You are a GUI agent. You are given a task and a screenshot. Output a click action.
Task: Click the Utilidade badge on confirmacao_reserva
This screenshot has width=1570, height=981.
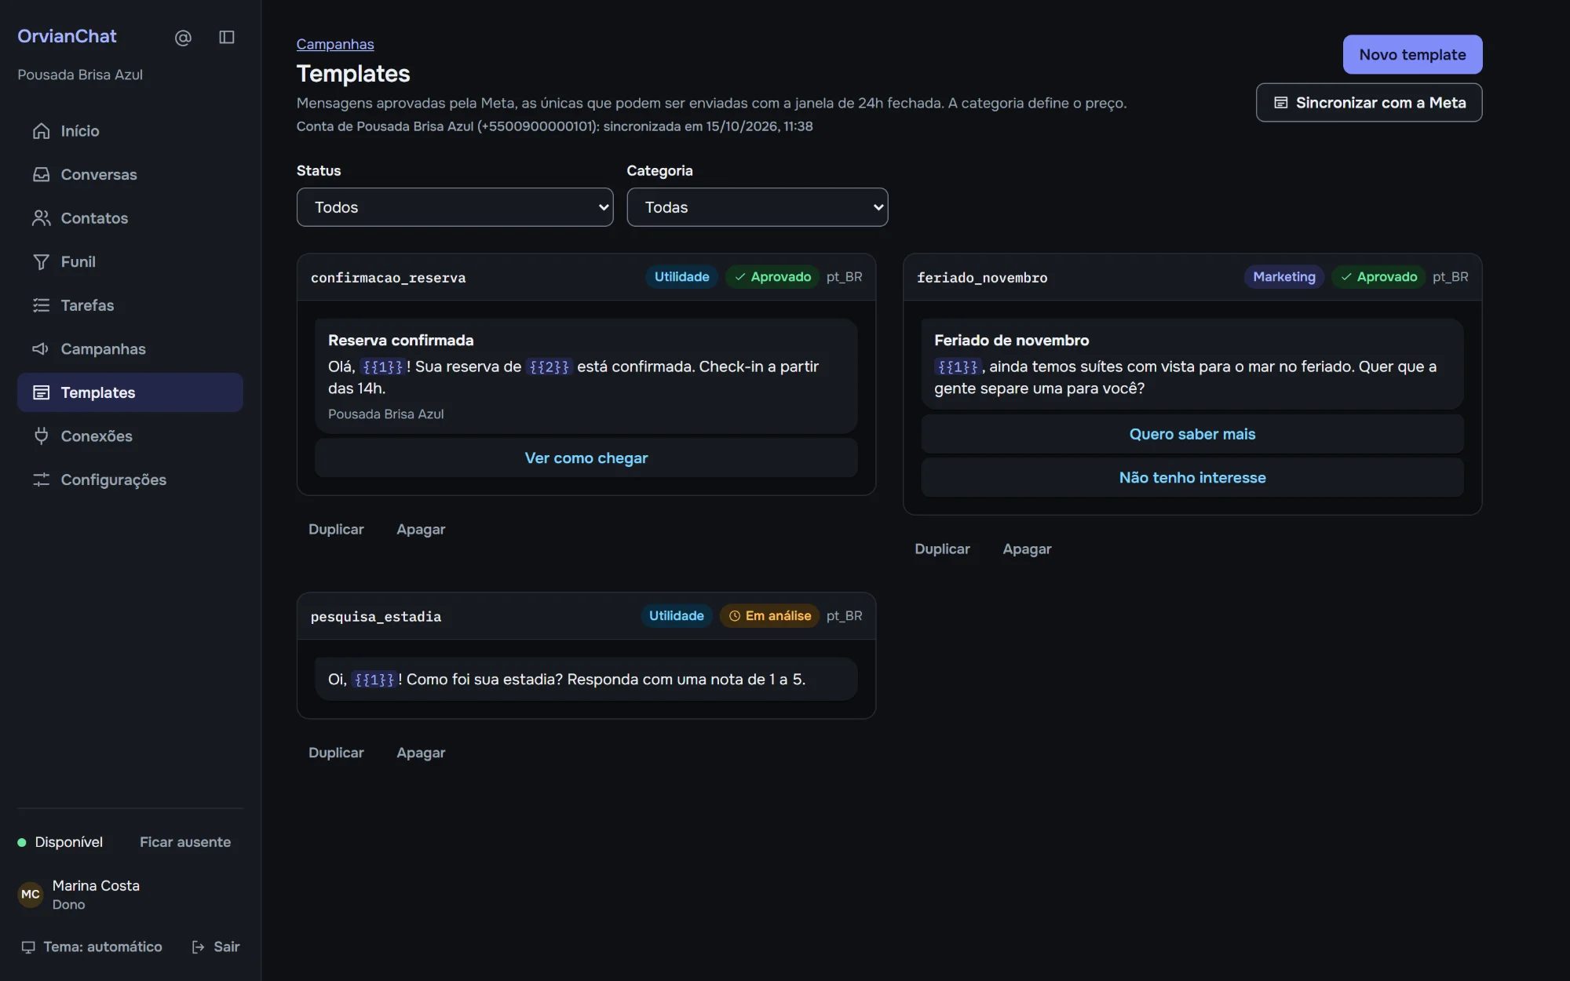[x=681, y=277]
